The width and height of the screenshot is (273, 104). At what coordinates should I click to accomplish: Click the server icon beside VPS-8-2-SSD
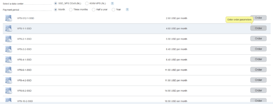pyautogui.click(x=8, y=91)
